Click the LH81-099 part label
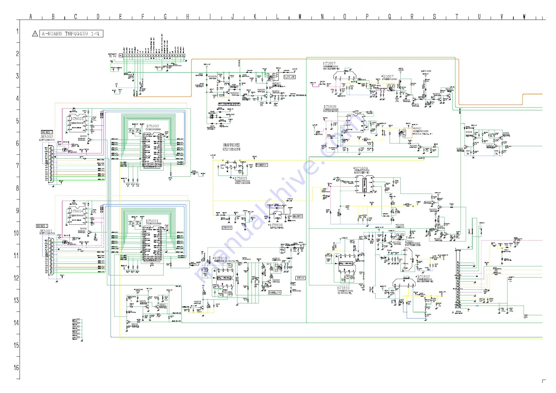The height and width of the screenshot is (393, 556). point(426,71)
